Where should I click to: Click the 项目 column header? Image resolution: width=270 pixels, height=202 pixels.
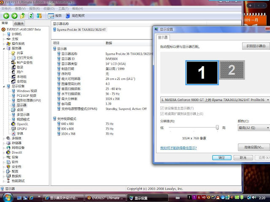click(x=78, y=43)
